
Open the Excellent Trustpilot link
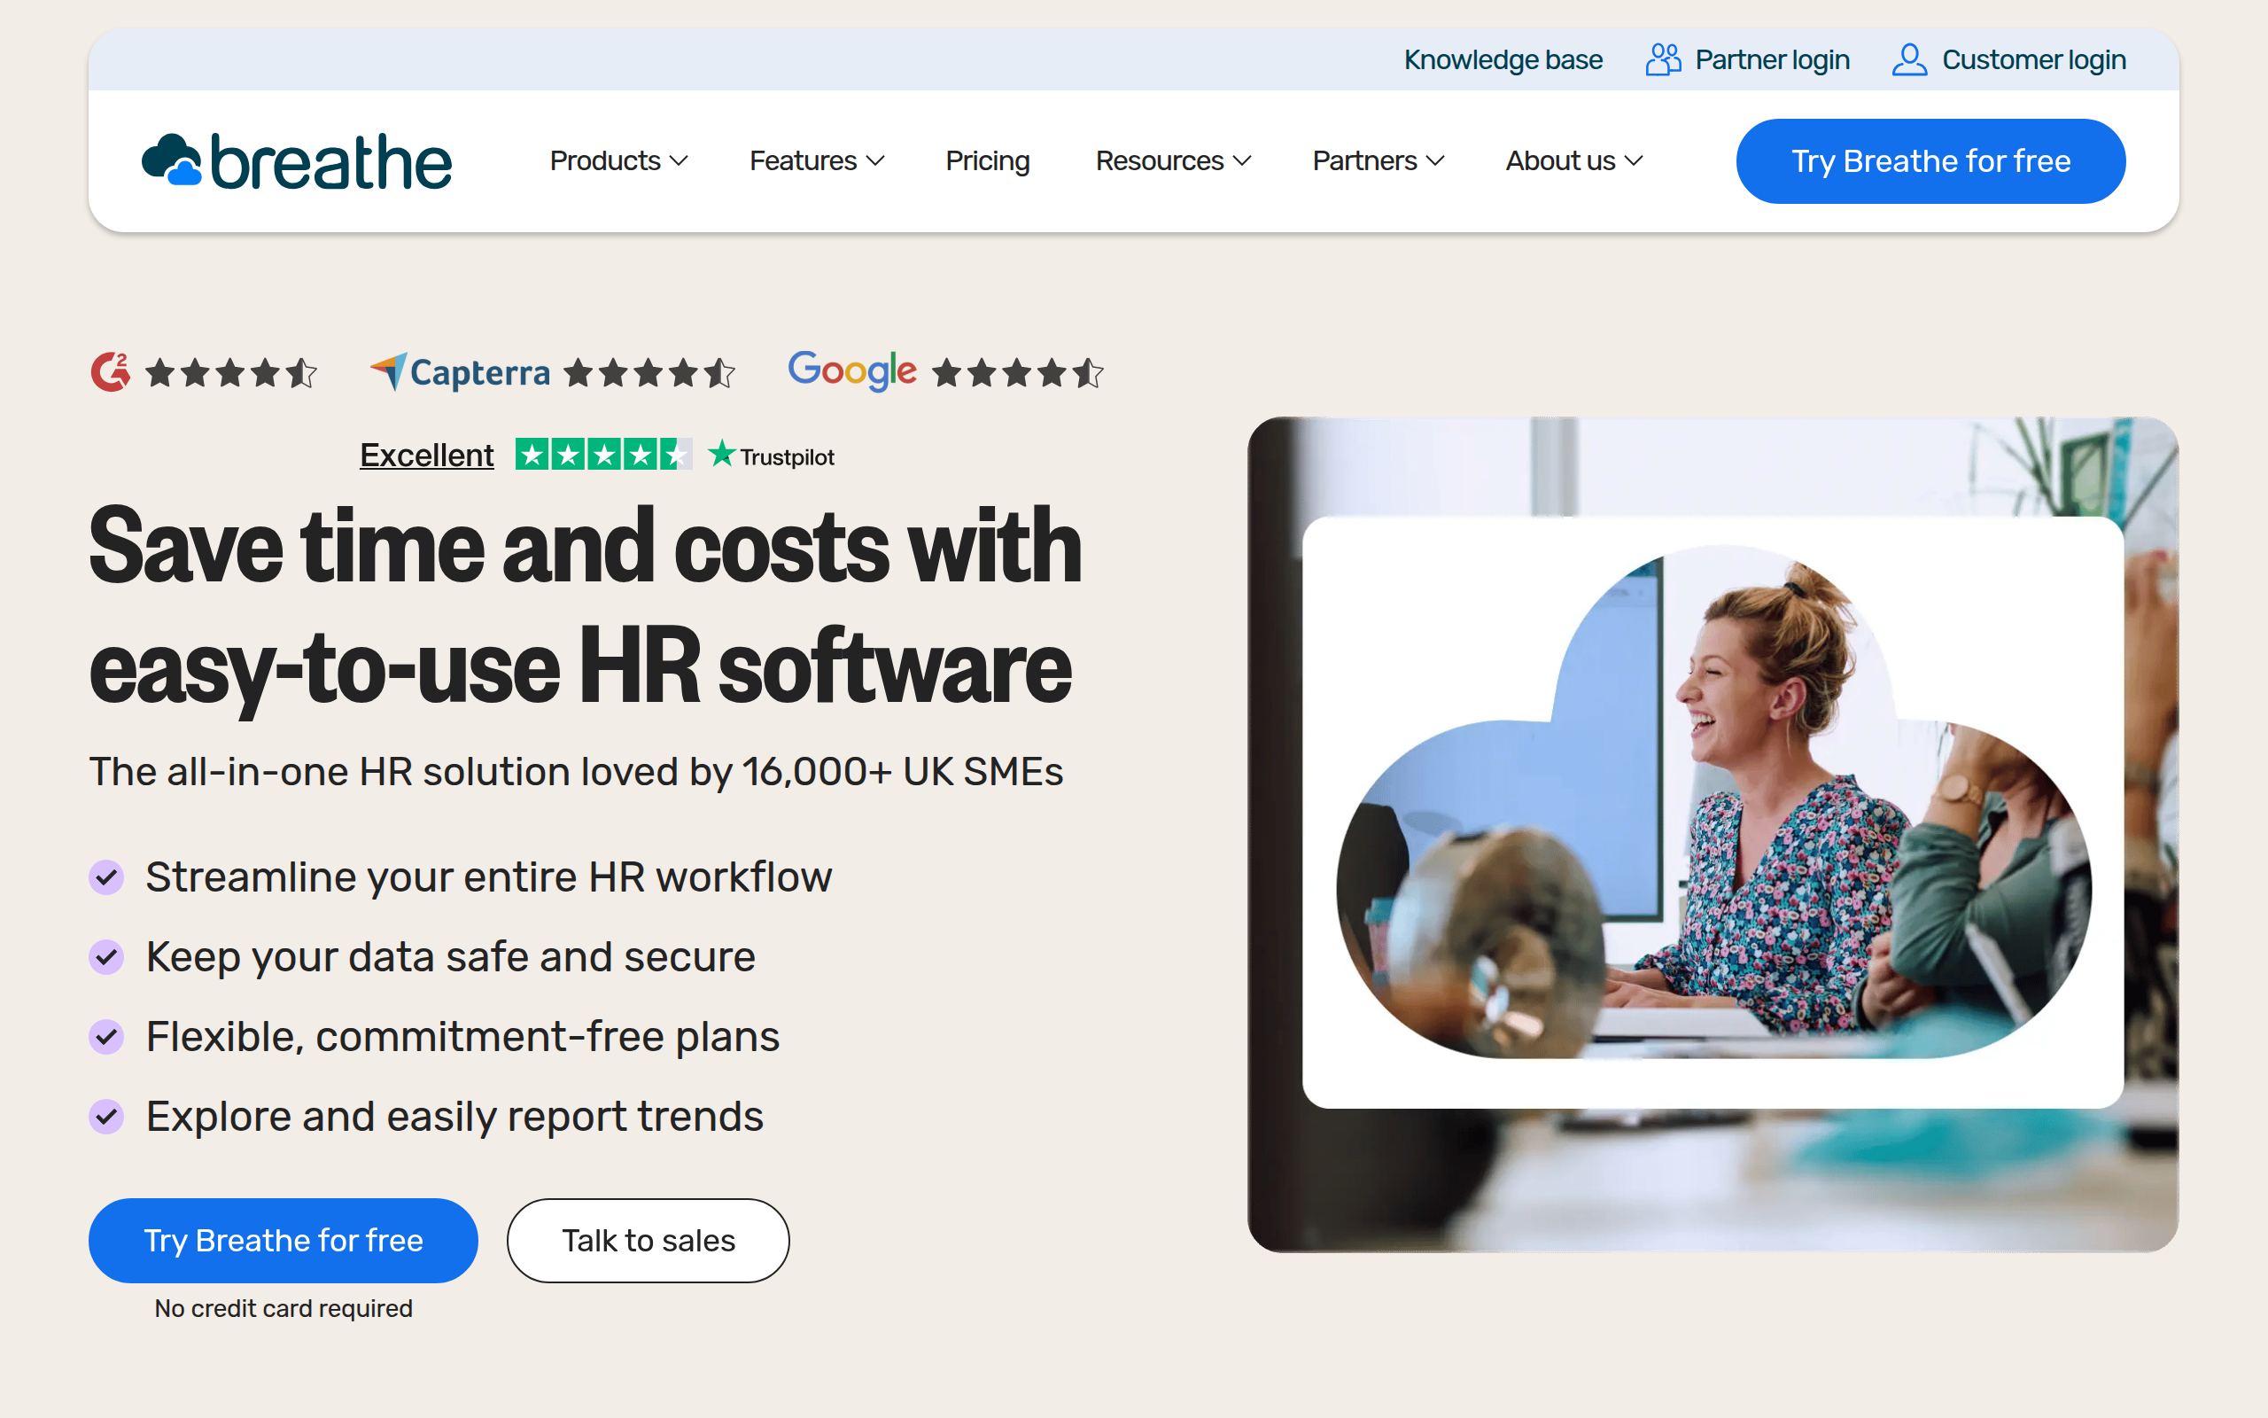pos(426,454)
